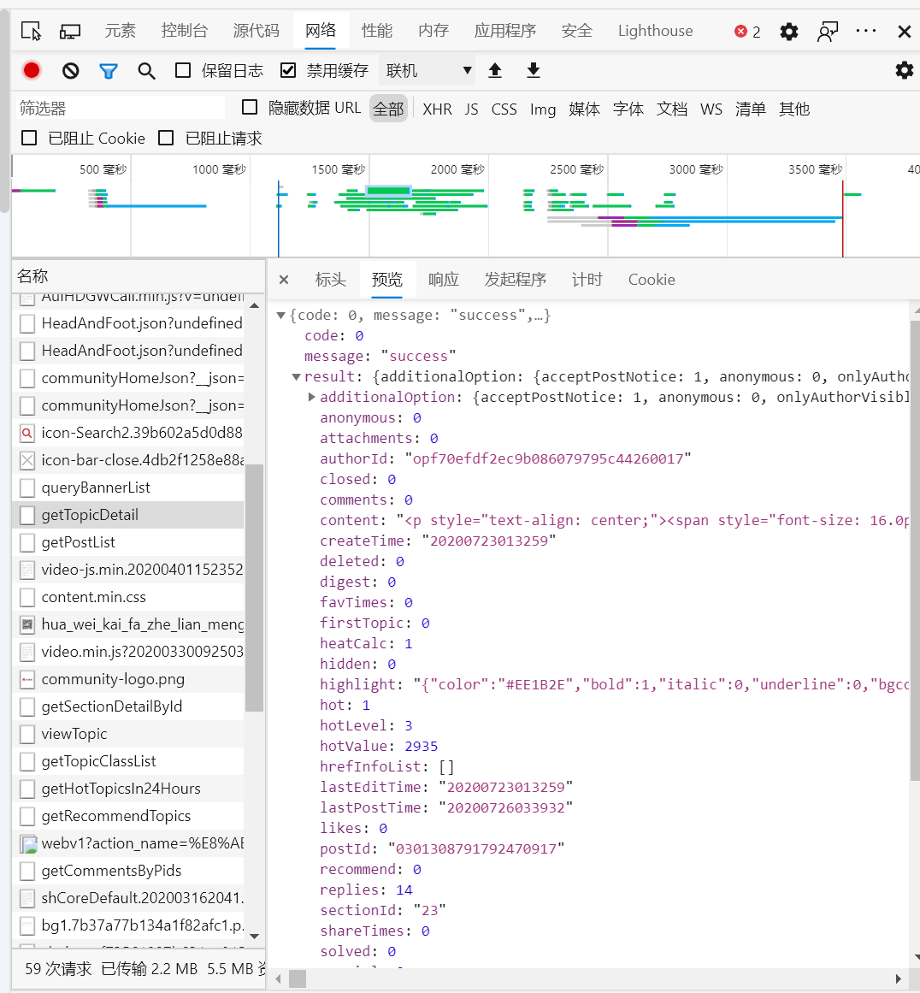Activate the inspect element picker icon

click(x=31, y=31)
